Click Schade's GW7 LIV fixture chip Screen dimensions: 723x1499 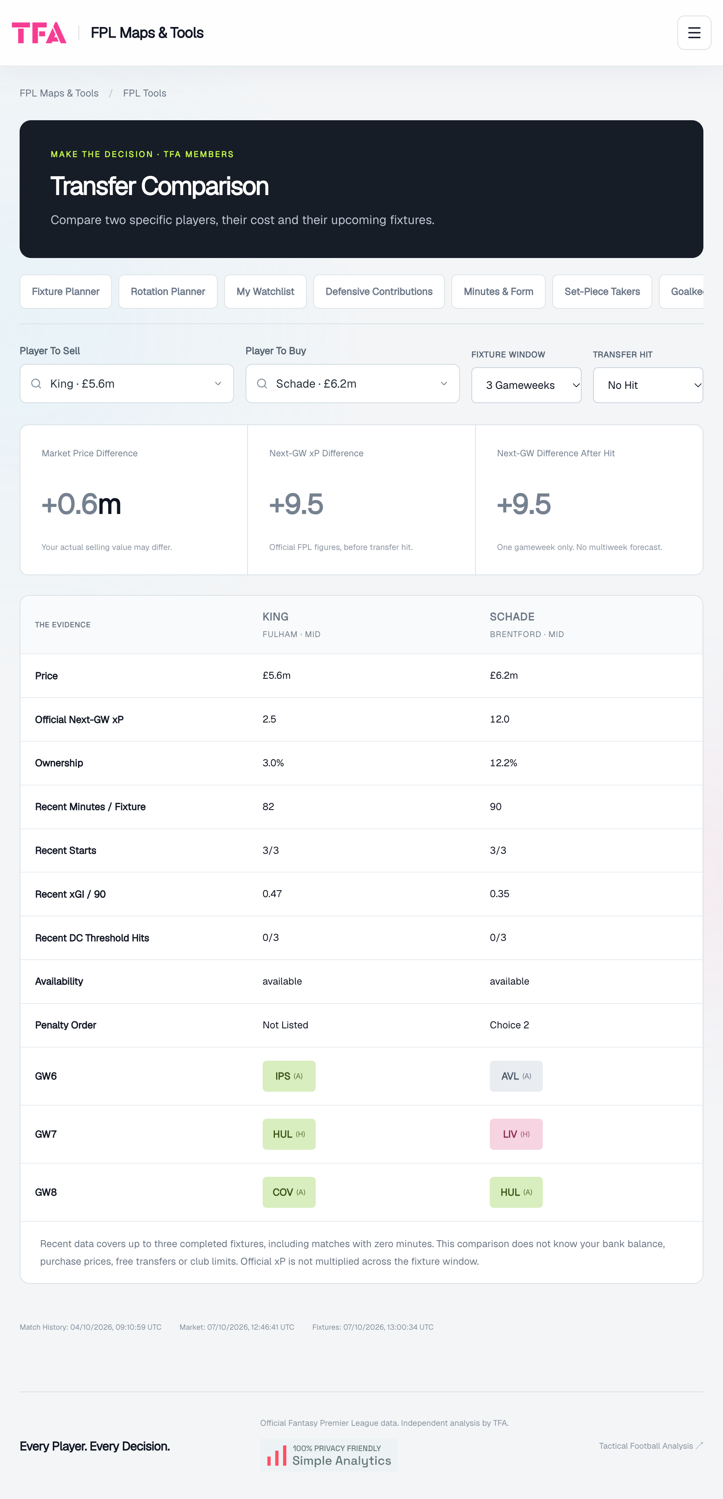[516, 1134]
